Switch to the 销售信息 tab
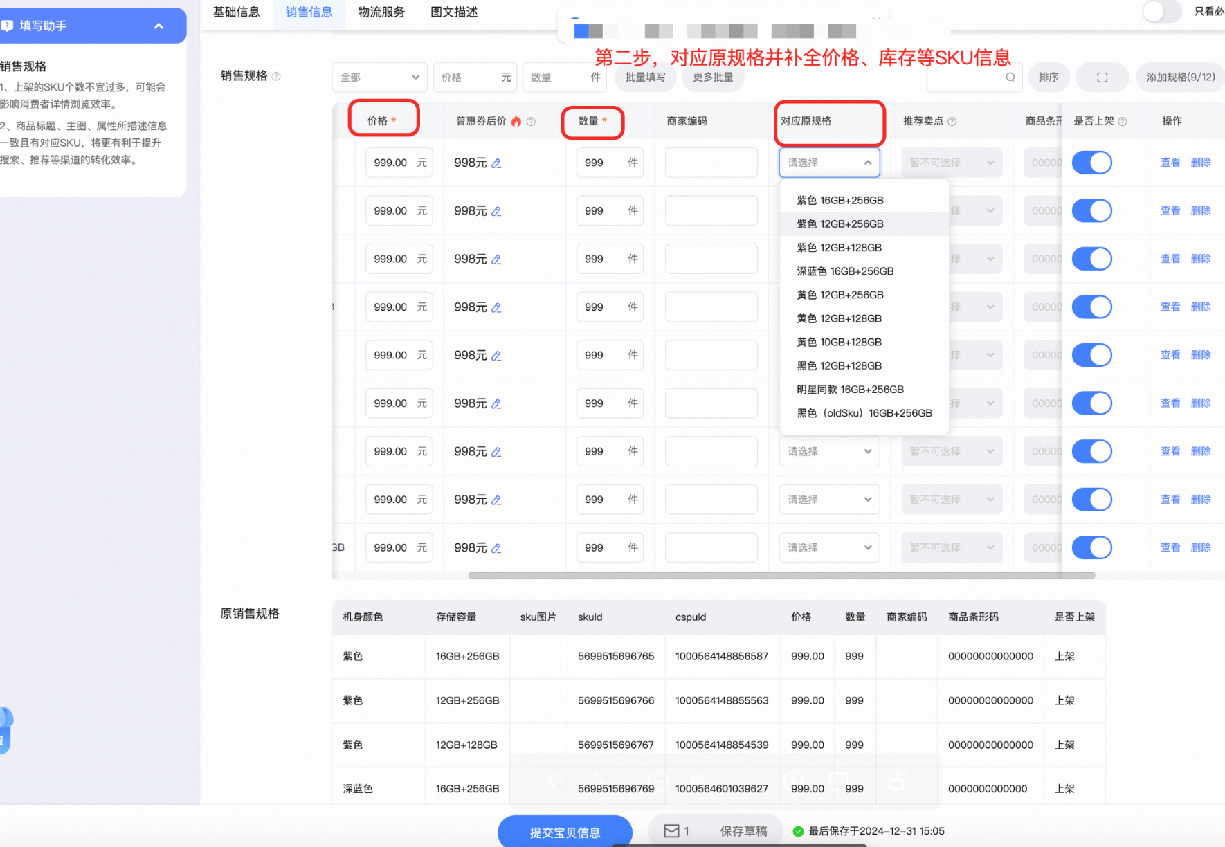The height and width of the screenshot is (847, 1225). click(x=309, y=12)
